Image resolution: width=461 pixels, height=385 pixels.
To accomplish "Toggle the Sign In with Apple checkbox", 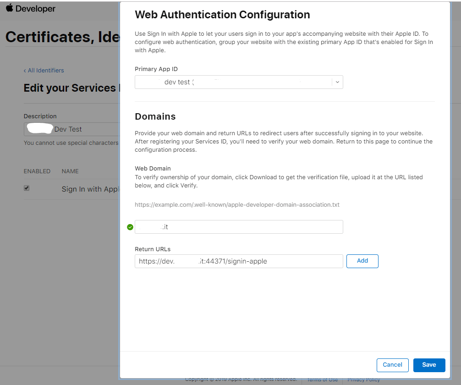I will tap(27, 188).
